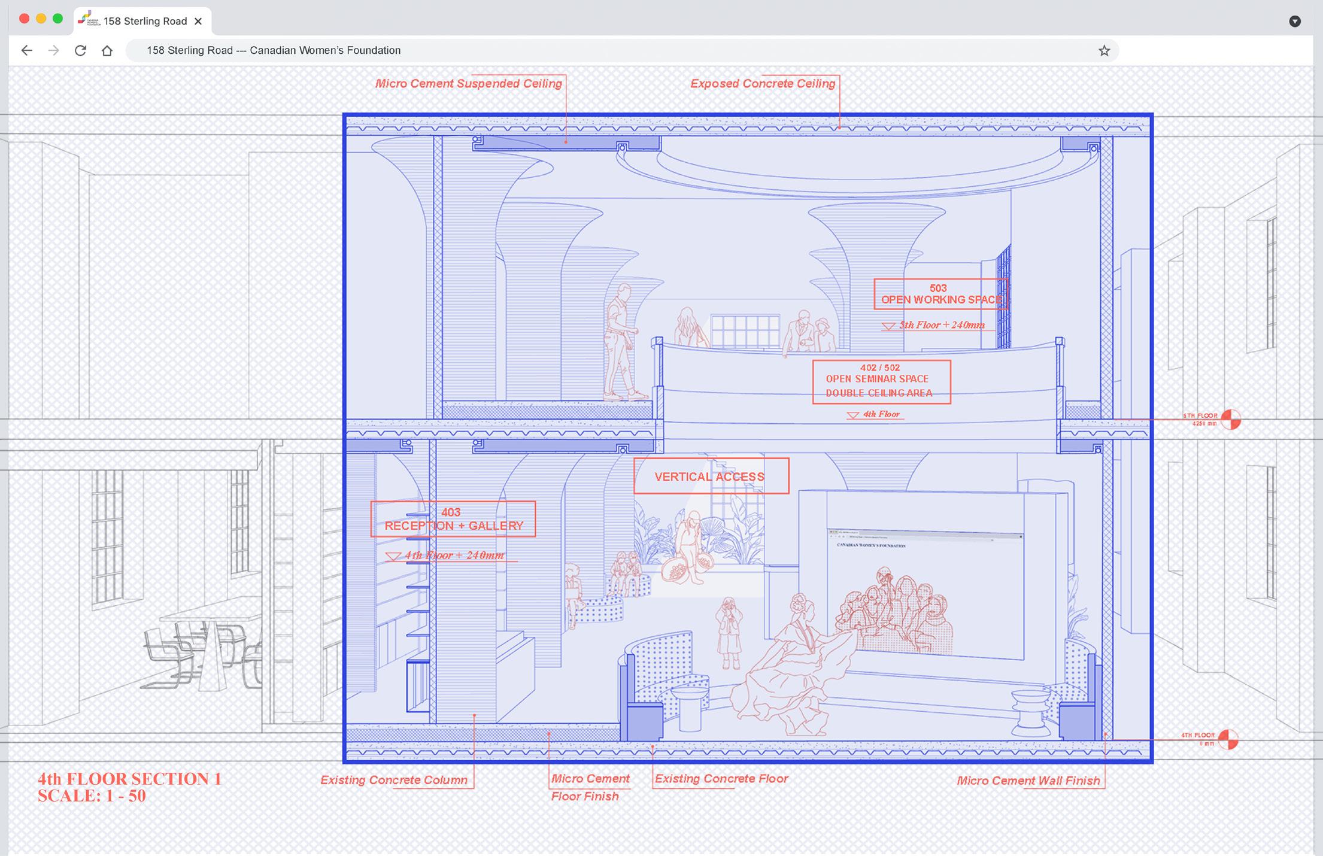Close the 158 Sterling Road tab
Viewport: 1323px width, 856px height.
pyautogui.click(x=199, y=21)
